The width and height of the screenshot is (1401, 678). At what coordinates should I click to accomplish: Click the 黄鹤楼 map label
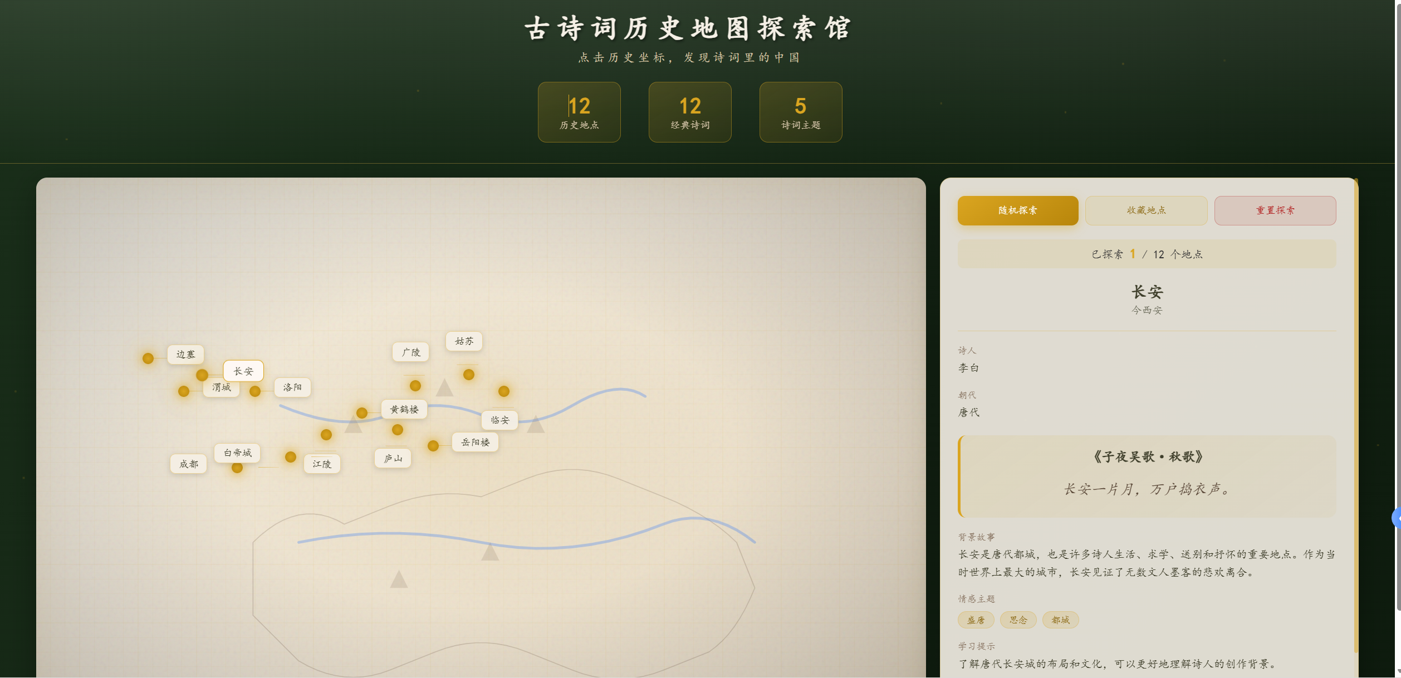(404, 410)
